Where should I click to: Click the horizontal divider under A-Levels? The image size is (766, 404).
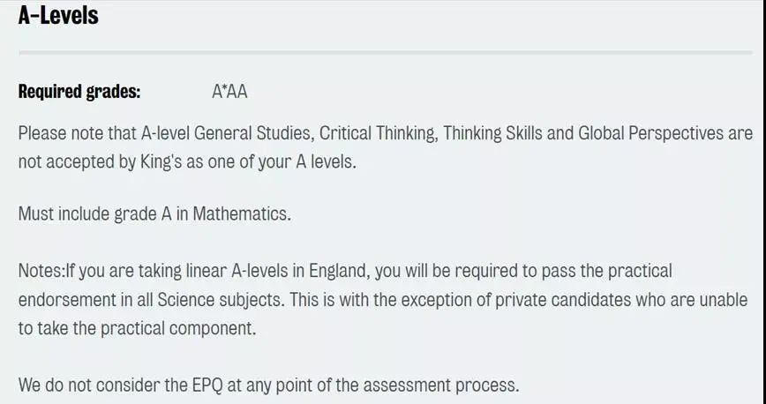tap(386, 52)
